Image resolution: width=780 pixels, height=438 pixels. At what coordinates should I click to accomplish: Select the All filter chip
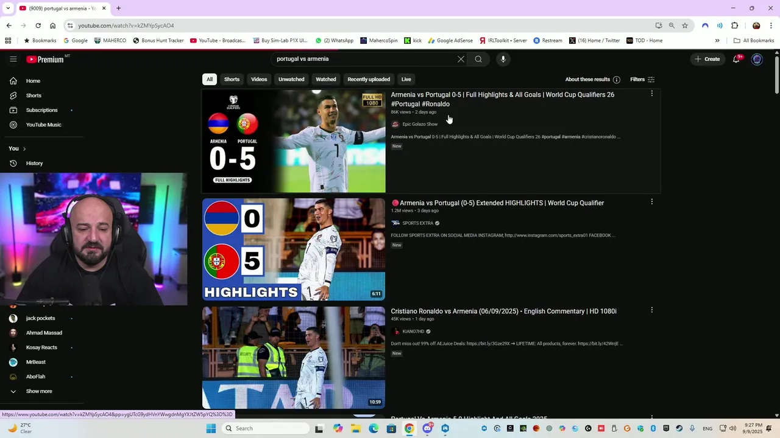pos(210,79)
